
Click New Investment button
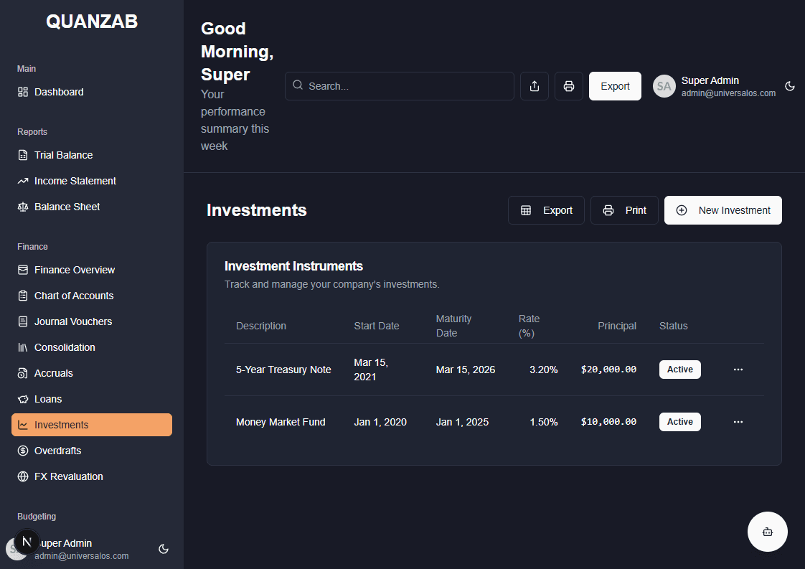(723, 210)
